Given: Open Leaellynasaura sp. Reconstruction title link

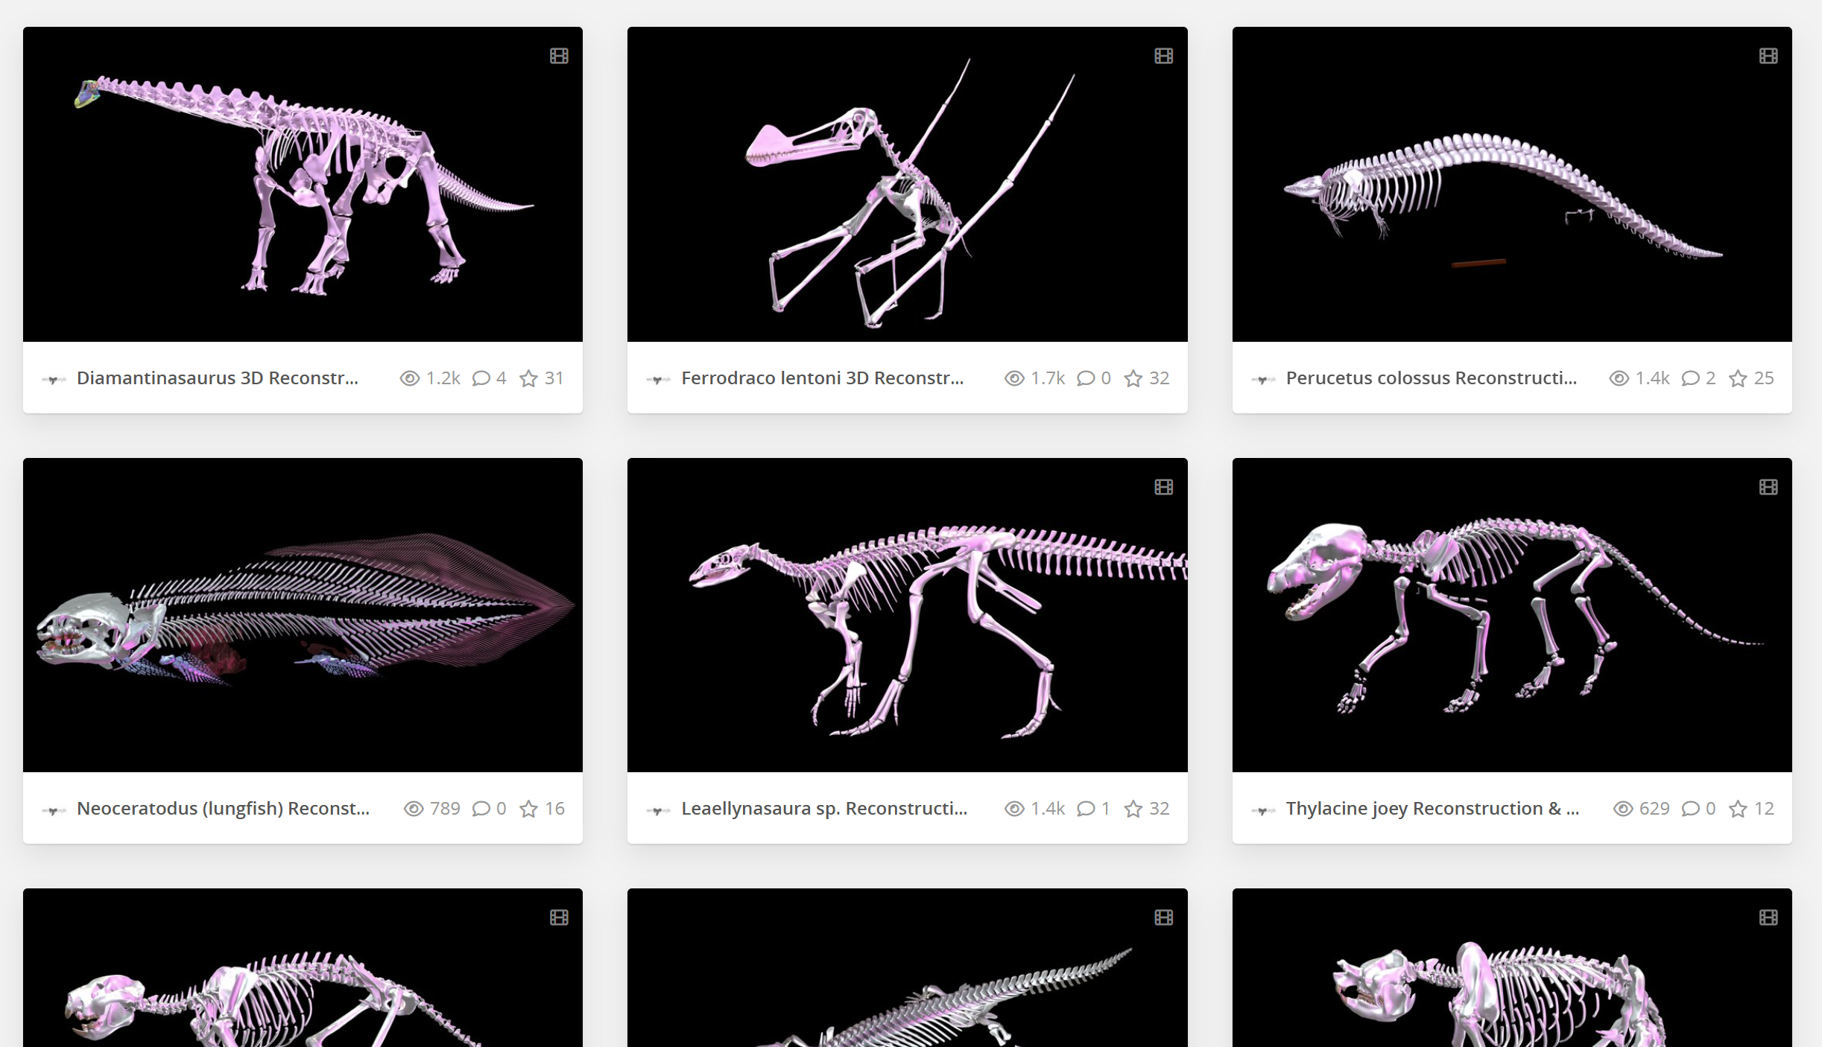Looking at the screenshot, I should pos(824,809).
